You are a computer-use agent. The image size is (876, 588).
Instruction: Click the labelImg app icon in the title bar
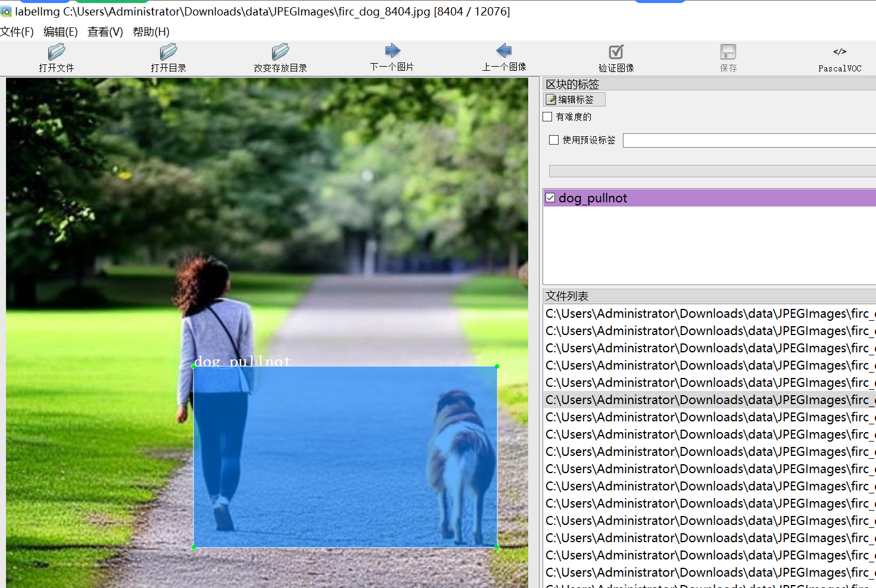click(7, 11)
